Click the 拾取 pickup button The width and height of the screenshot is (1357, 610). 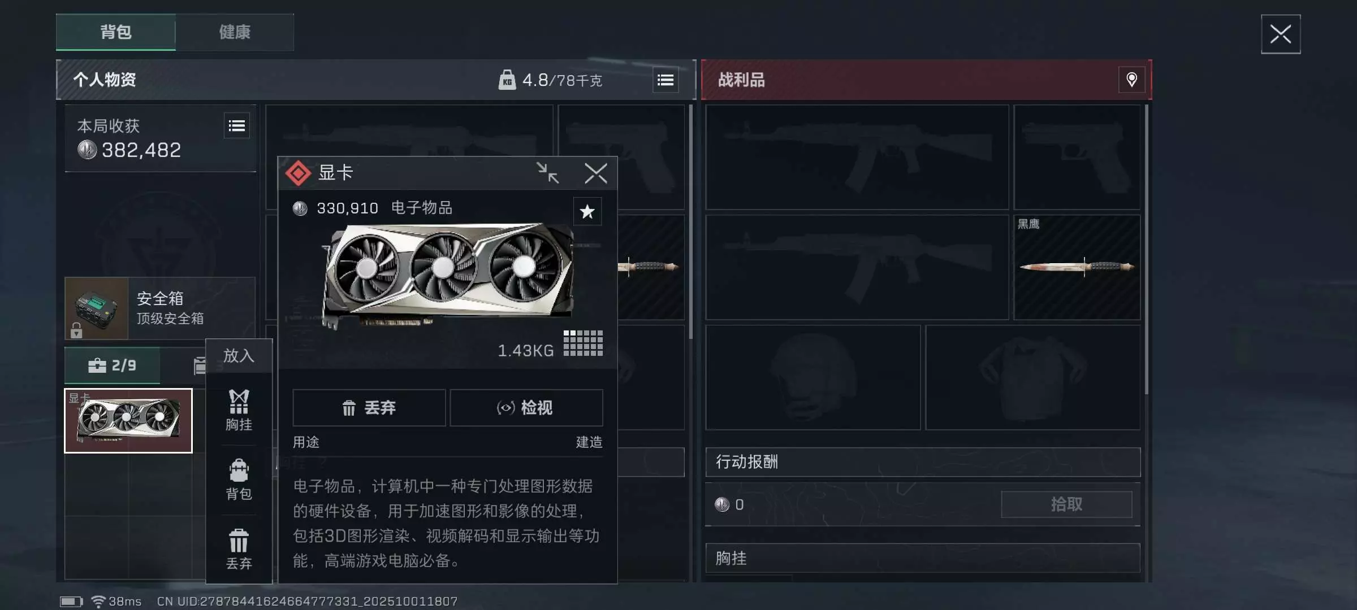click(1066, 504)
